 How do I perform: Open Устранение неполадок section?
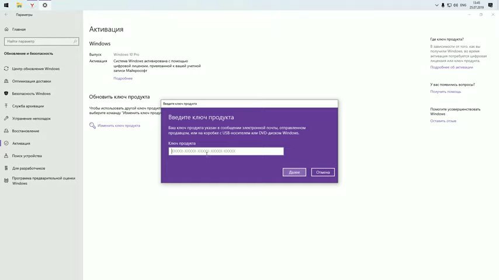(31, 118)
